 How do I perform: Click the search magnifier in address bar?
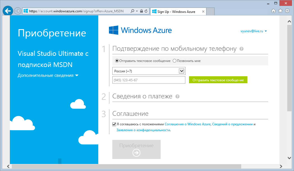[132, 11]
